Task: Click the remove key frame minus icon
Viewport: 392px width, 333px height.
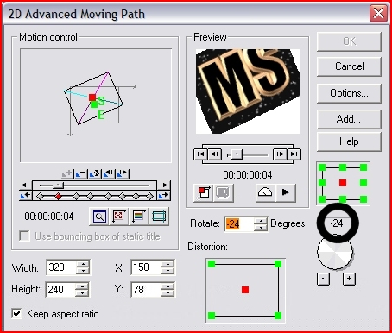Action: tap(81, 173)
